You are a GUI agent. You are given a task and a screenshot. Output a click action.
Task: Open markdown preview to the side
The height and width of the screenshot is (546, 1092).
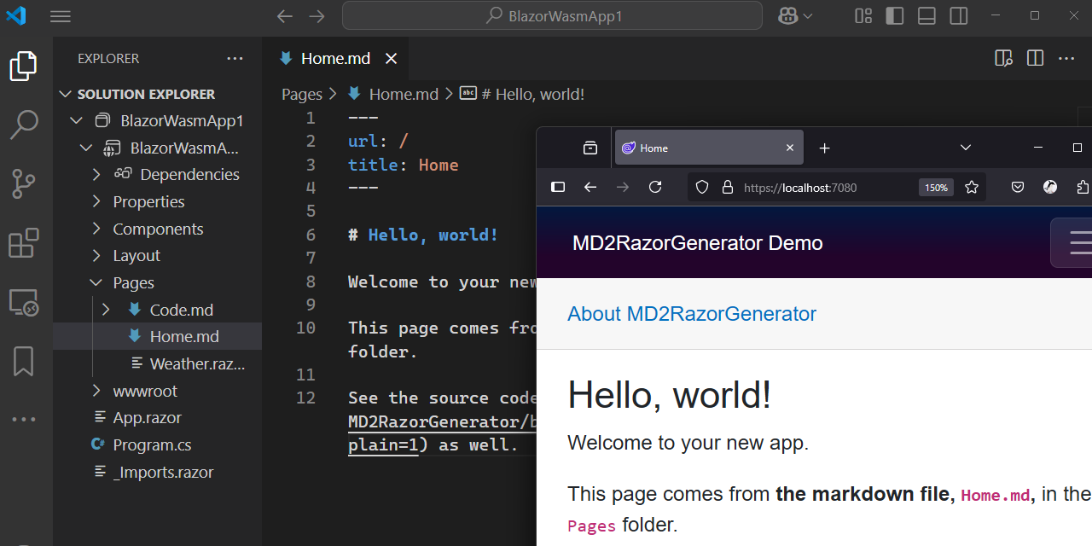1004,59
